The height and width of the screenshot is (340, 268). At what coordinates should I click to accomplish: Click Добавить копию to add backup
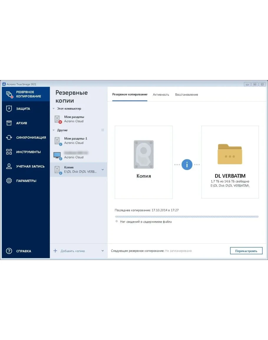[72, 251]
